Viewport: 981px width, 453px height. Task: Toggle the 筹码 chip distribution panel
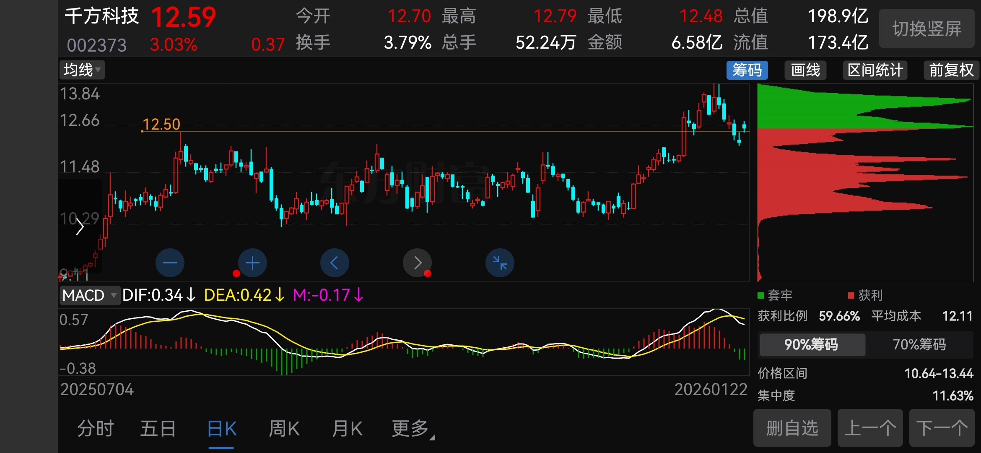[x=747, y=70]
